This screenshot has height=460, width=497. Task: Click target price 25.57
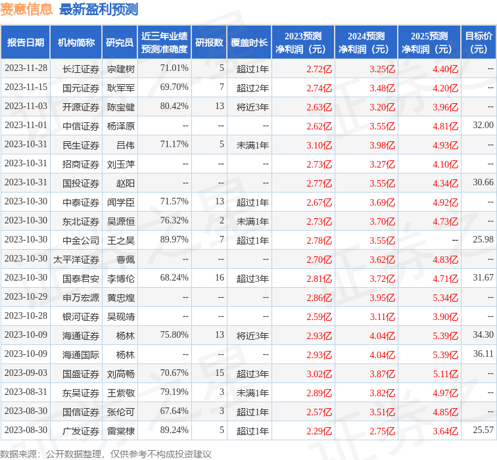483,430
